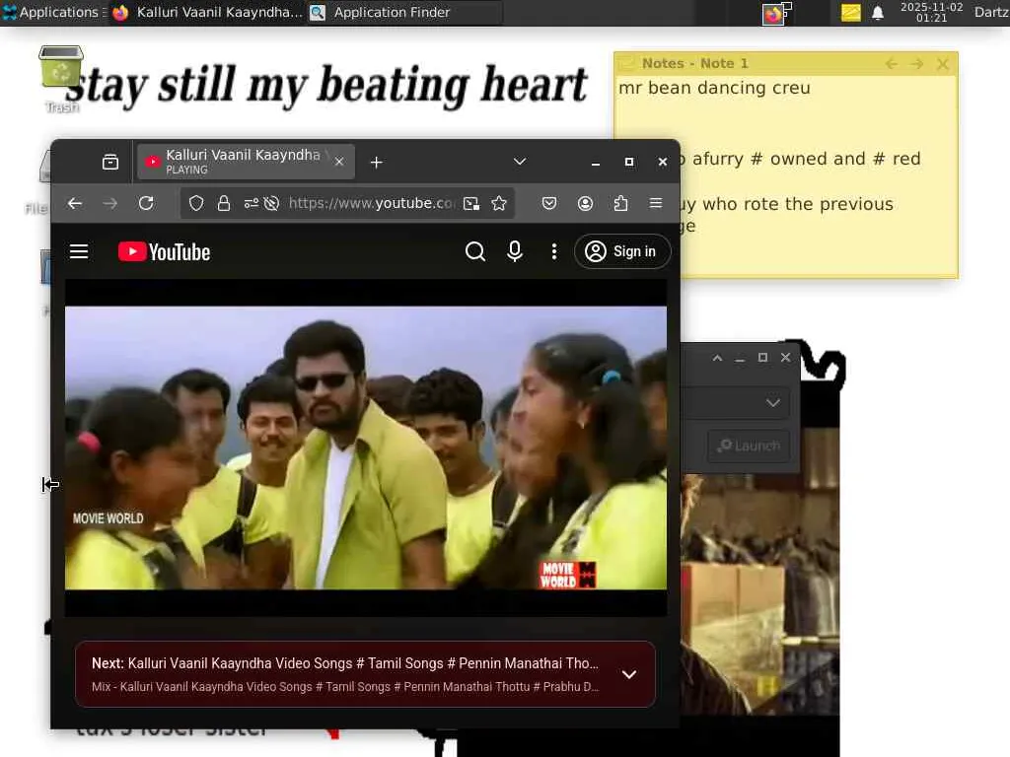1010x757 pixels.
Task: Expand the Application Finder dropdown arrow
Action: pyautogui.click(x=773, y=403)
